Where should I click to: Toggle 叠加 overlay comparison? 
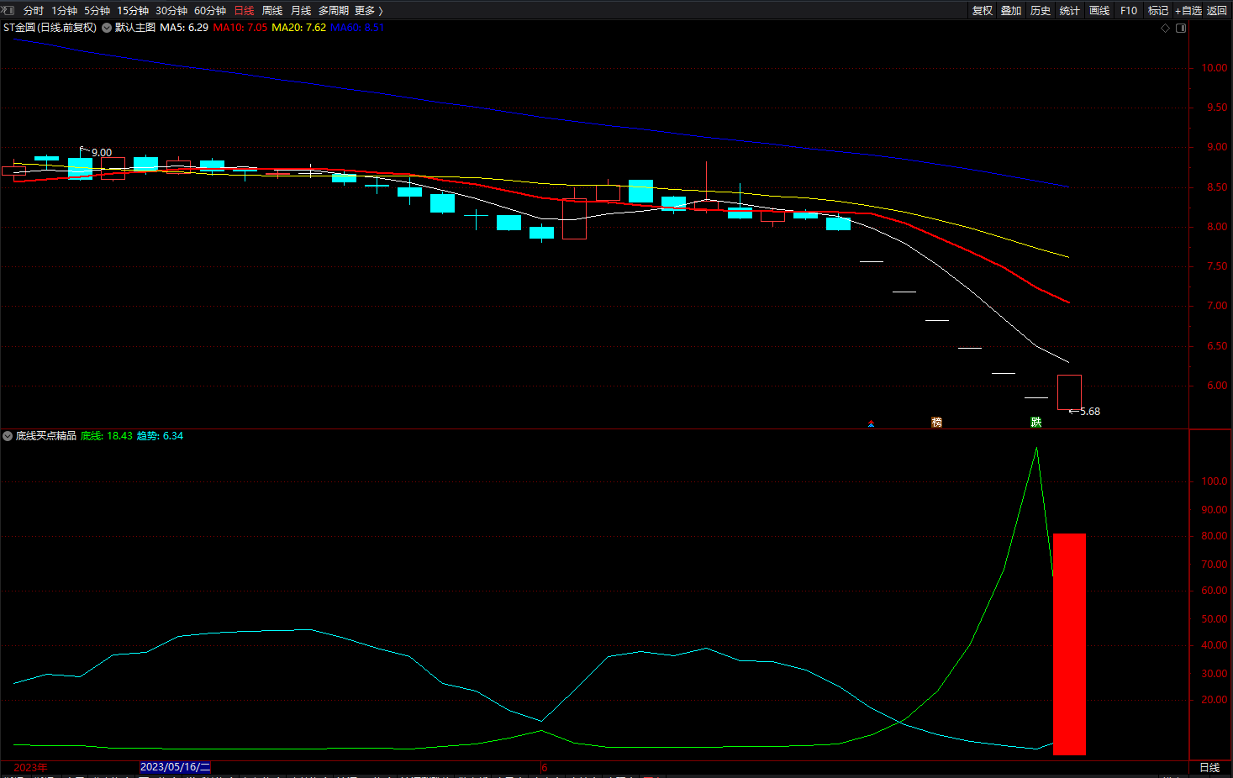point(1011,11)
